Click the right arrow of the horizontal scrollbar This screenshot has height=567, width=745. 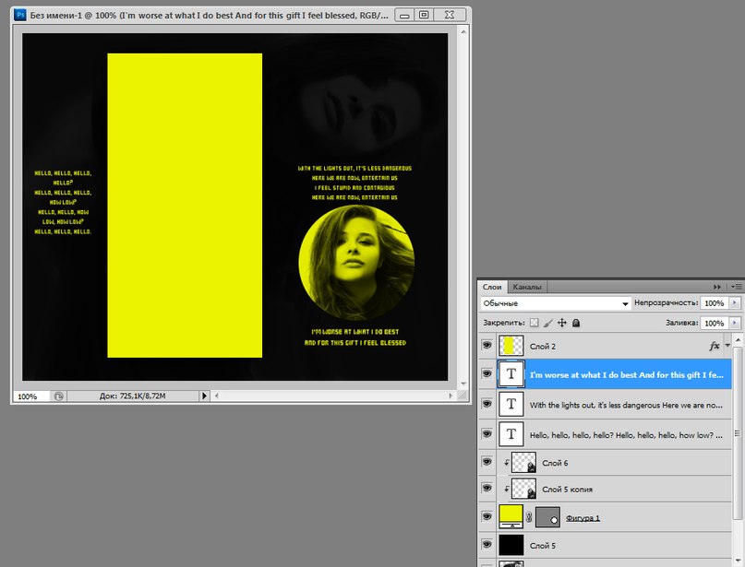(451, 396)
